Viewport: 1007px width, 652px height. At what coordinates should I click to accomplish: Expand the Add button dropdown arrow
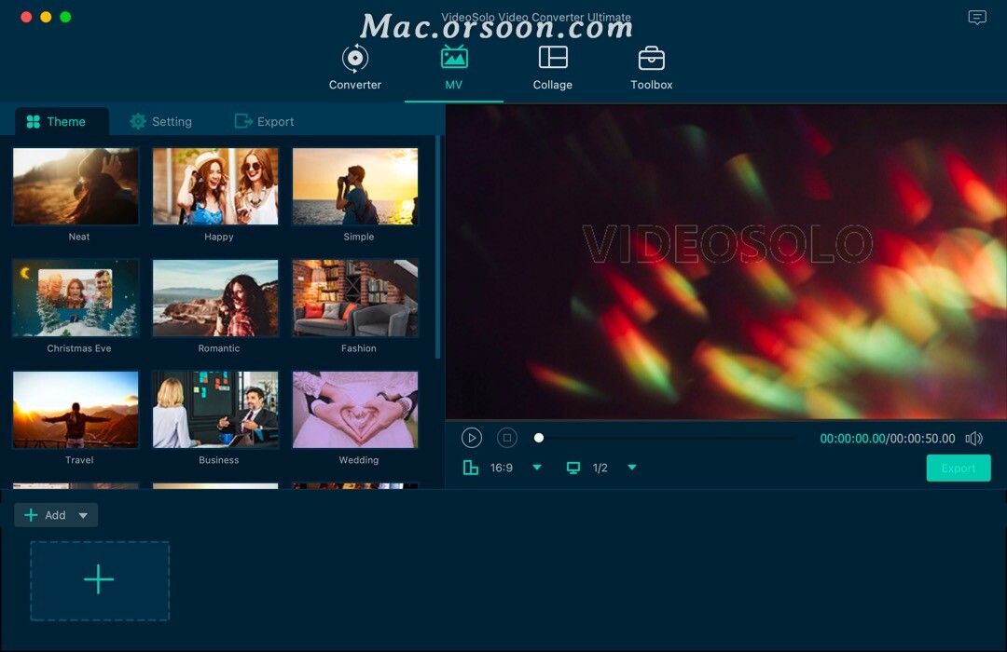tap(83, 514)
